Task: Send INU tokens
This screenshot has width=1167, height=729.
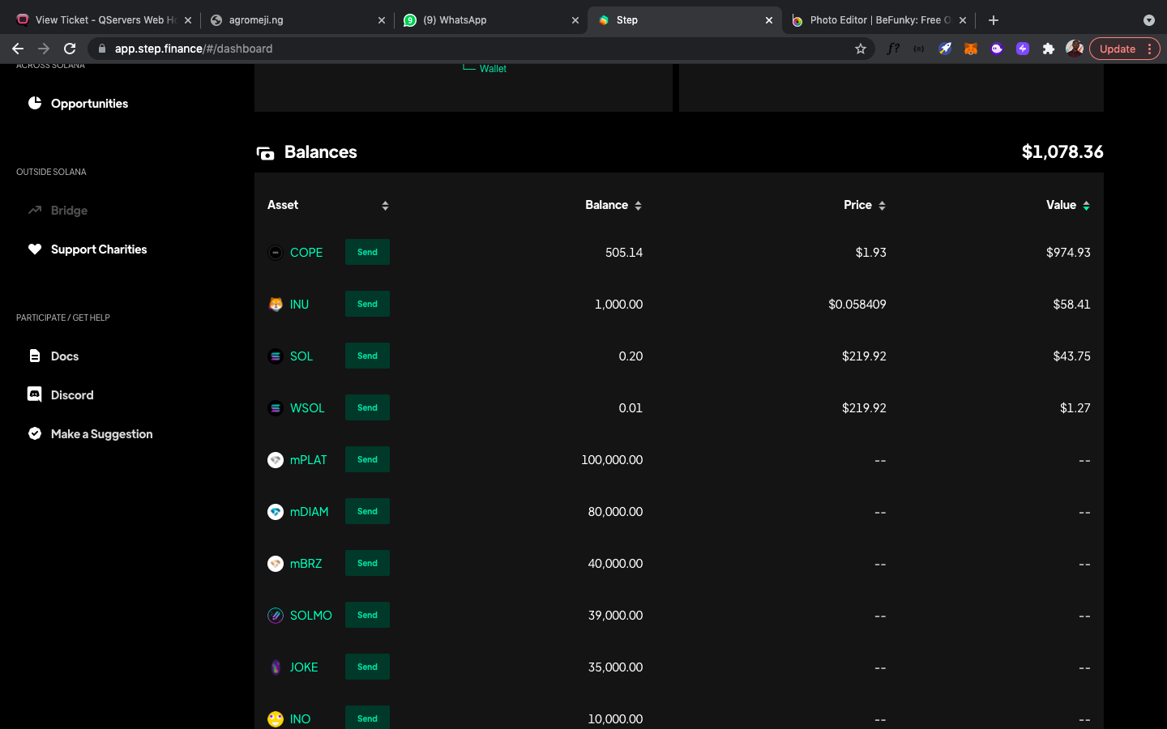Action: click(367, 304)
